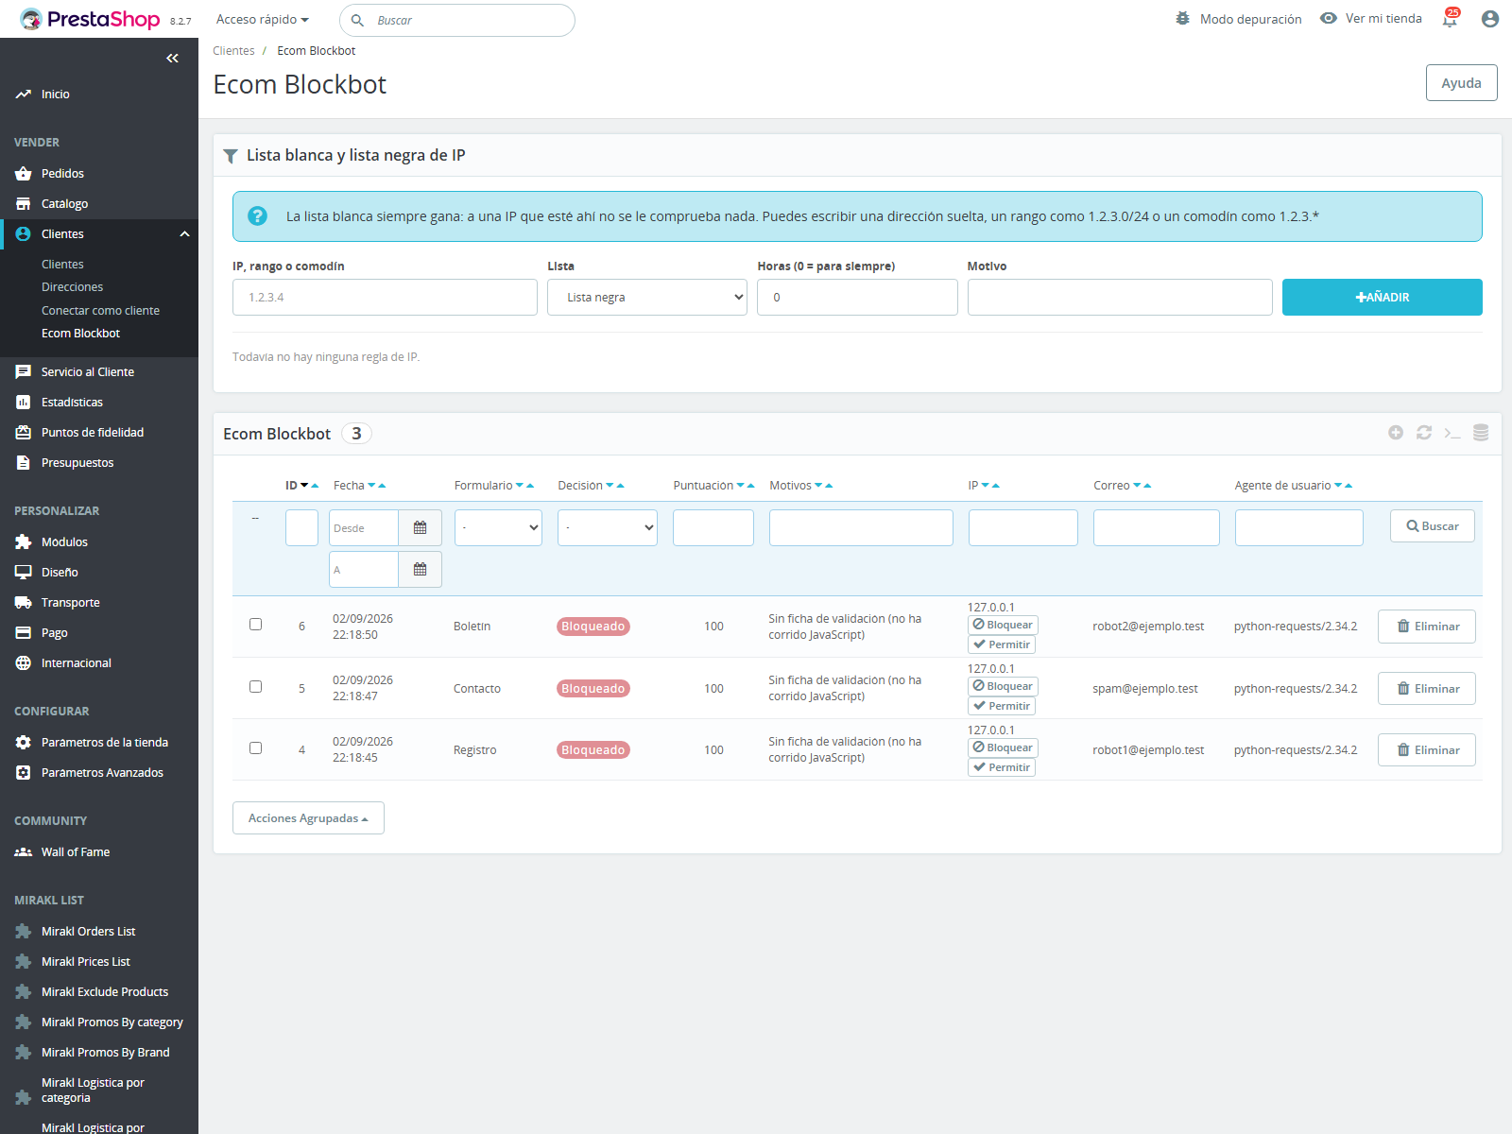This screenshot has width=1512, height=1134.
Task: Collapse the sidebar with double-chevron icon
Action: [172, 59]
